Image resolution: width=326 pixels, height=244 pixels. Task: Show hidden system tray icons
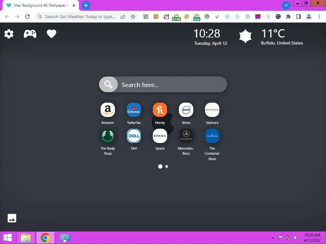tap(273, 238)
